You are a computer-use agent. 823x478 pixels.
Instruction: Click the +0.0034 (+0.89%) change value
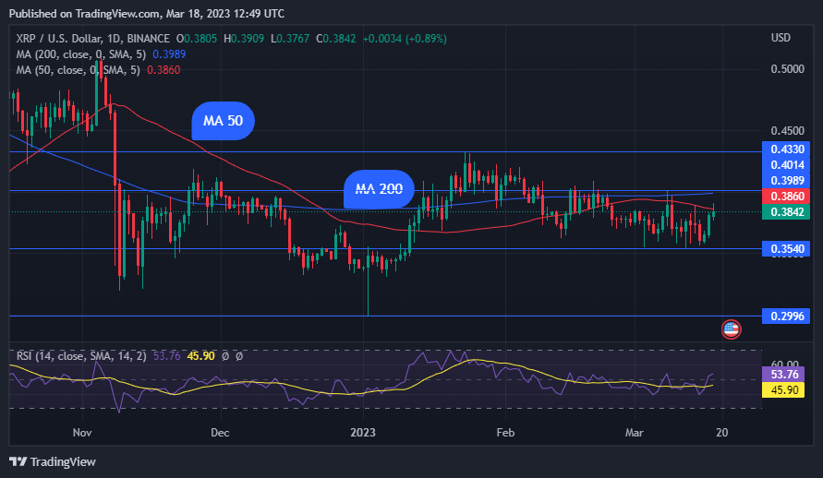[x=405, y=39]
